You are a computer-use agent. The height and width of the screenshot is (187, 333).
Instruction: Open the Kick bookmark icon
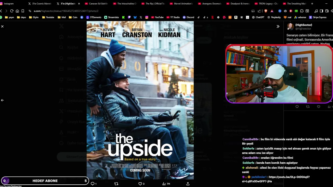click(x=123, y=17)
